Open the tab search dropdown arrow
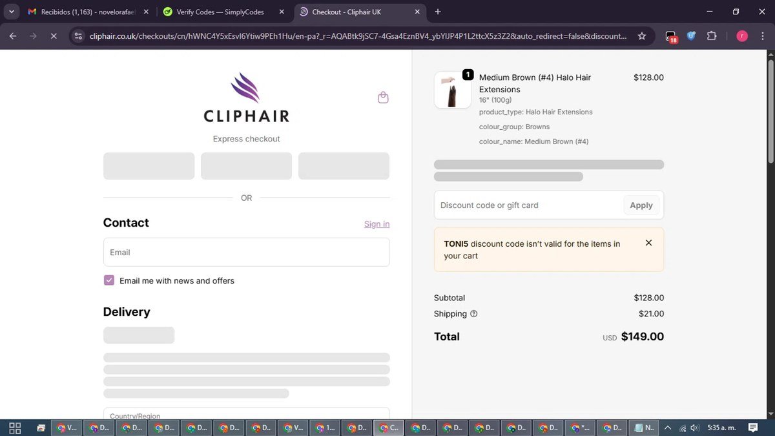The image size is (775, 436). (x=12, y=12)
